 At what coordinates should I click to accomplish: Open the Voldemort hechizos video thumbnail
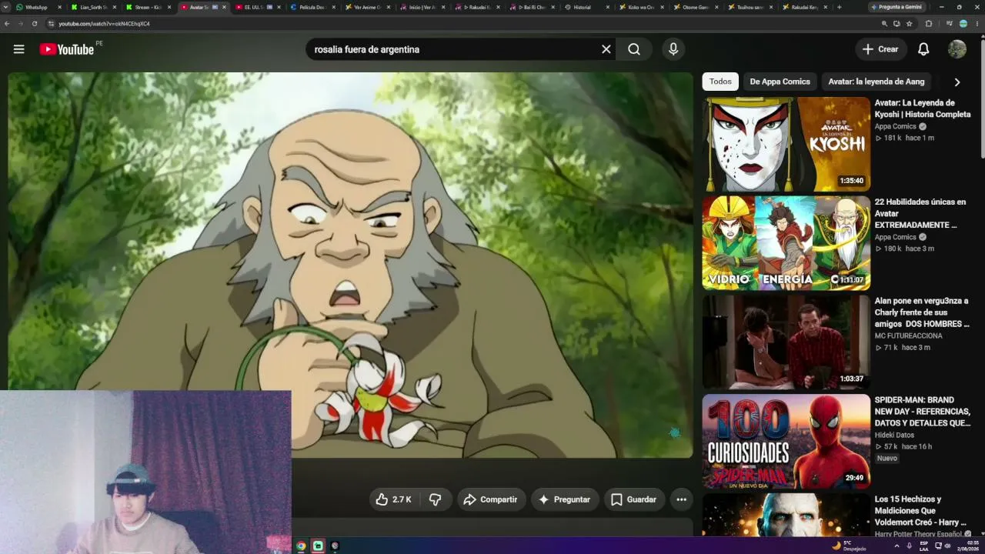pos(786,515)
